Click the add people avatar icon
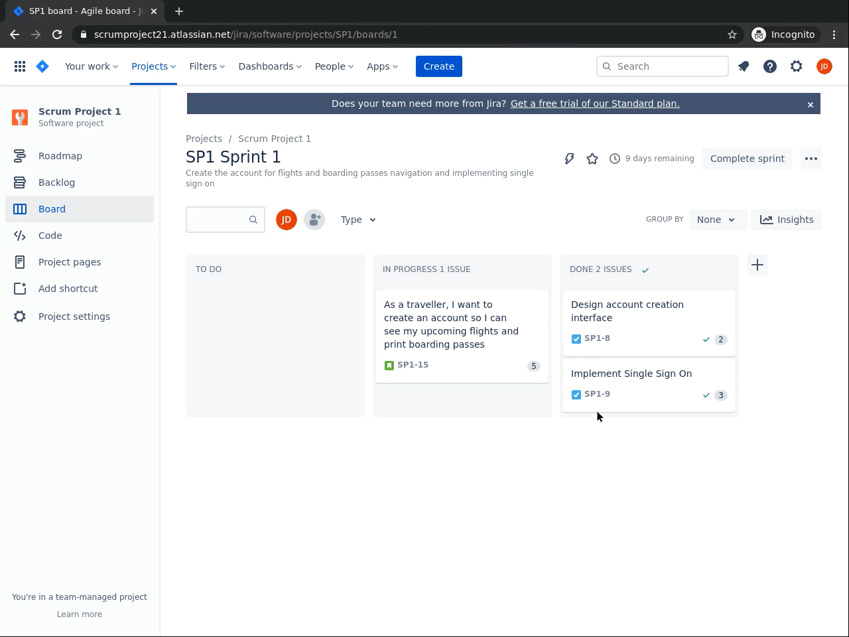The width and height of the screenshot is (849, 637). point(314,220)
